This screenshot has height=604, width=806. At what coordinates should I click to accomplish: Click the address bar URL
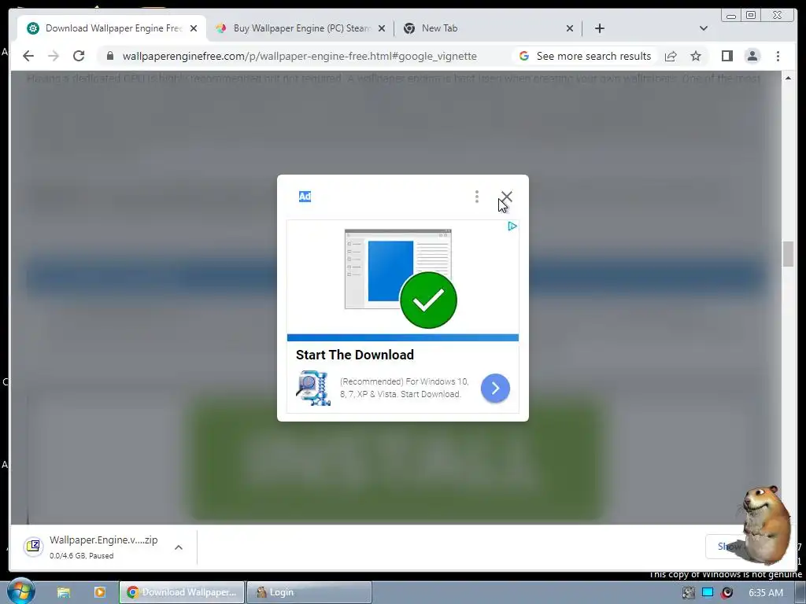point(299,56)
